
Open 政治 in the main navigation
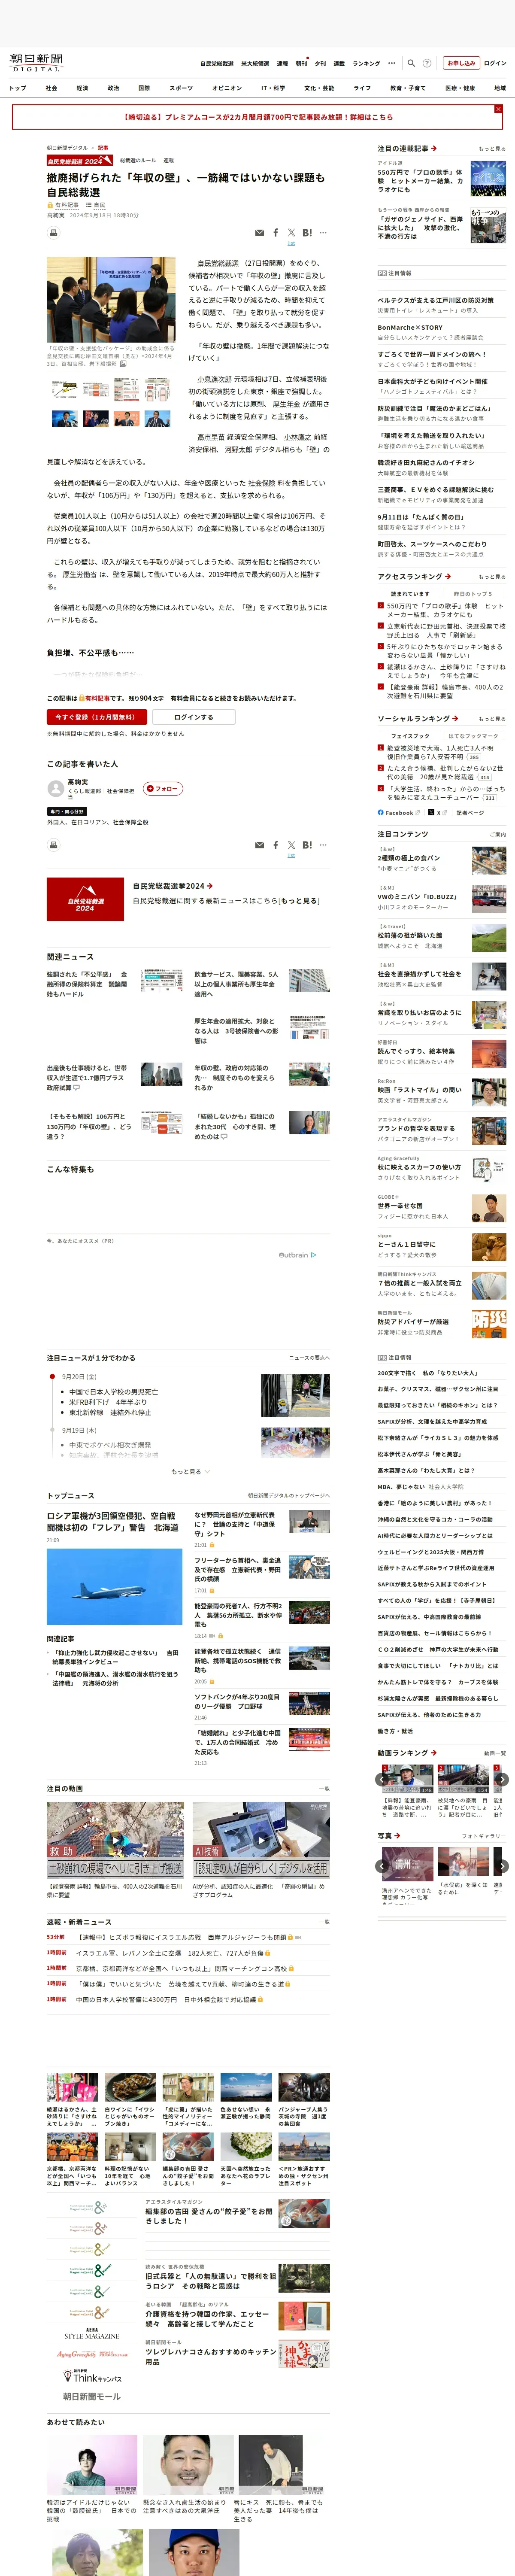pos(113,88)
